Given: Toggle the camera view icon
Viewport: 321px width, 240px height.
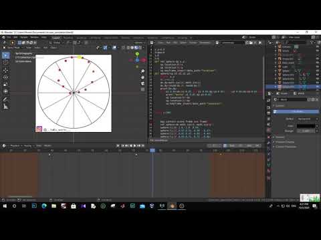Looking at the screenshot, I should click(x=142, y=83).
